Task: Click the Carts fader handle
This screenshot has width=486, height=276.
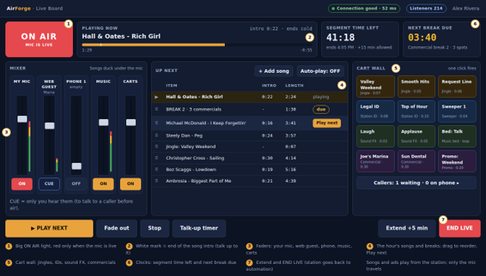Action: 131,122
